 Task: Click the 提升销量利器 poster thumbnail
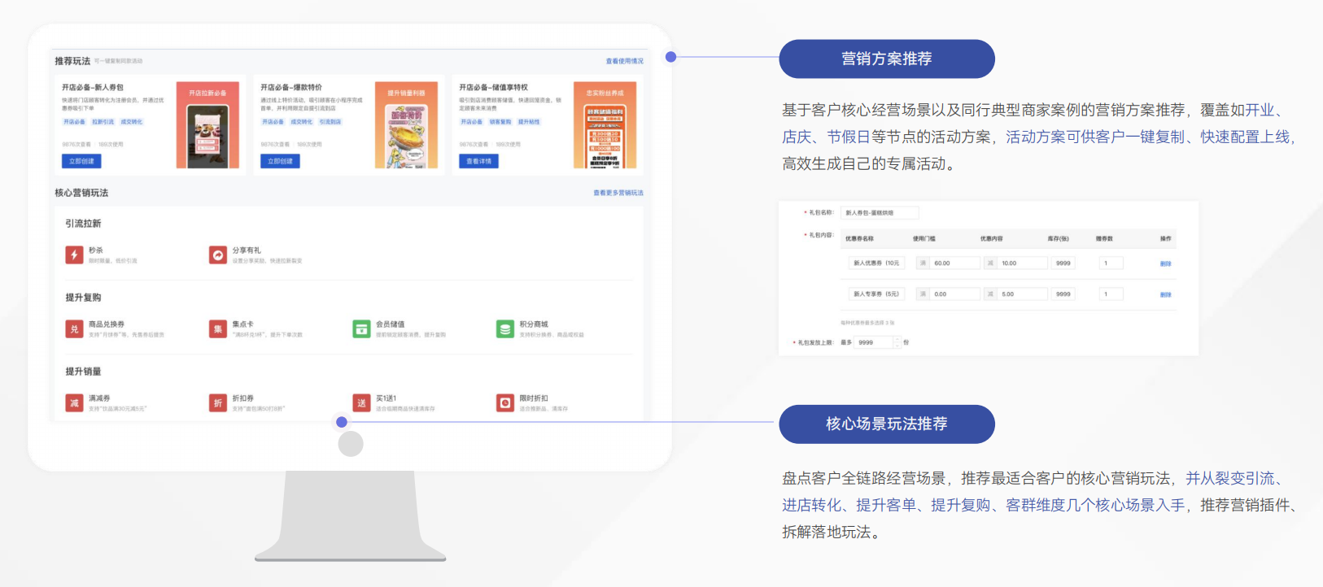[406, 124]
